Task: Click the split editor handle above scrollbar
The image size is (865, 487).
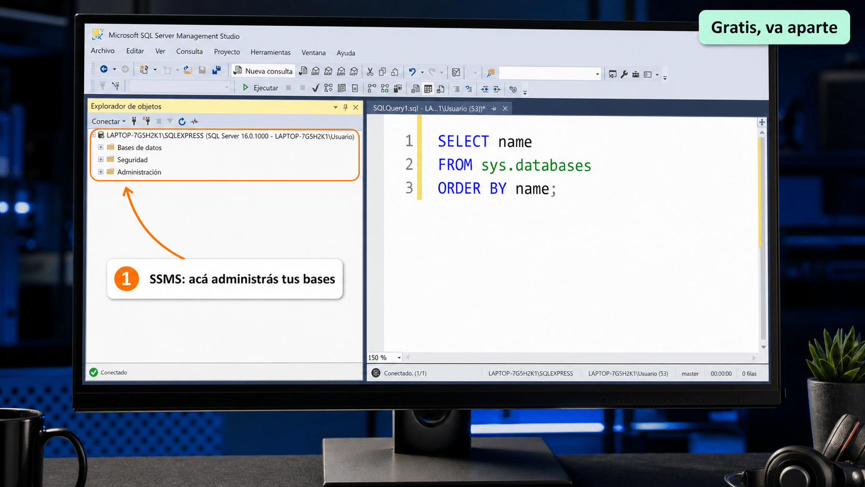Action: 762,122
